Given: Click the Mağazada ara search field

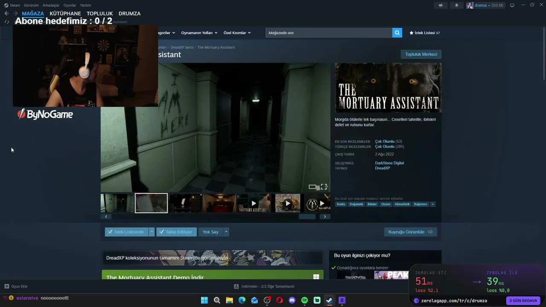Looking at the screenshot, I should pos(329,33).
